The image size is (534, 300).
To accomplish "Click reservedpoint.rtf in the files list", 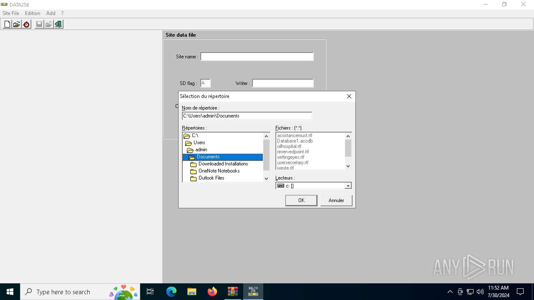I will [293, 152].
